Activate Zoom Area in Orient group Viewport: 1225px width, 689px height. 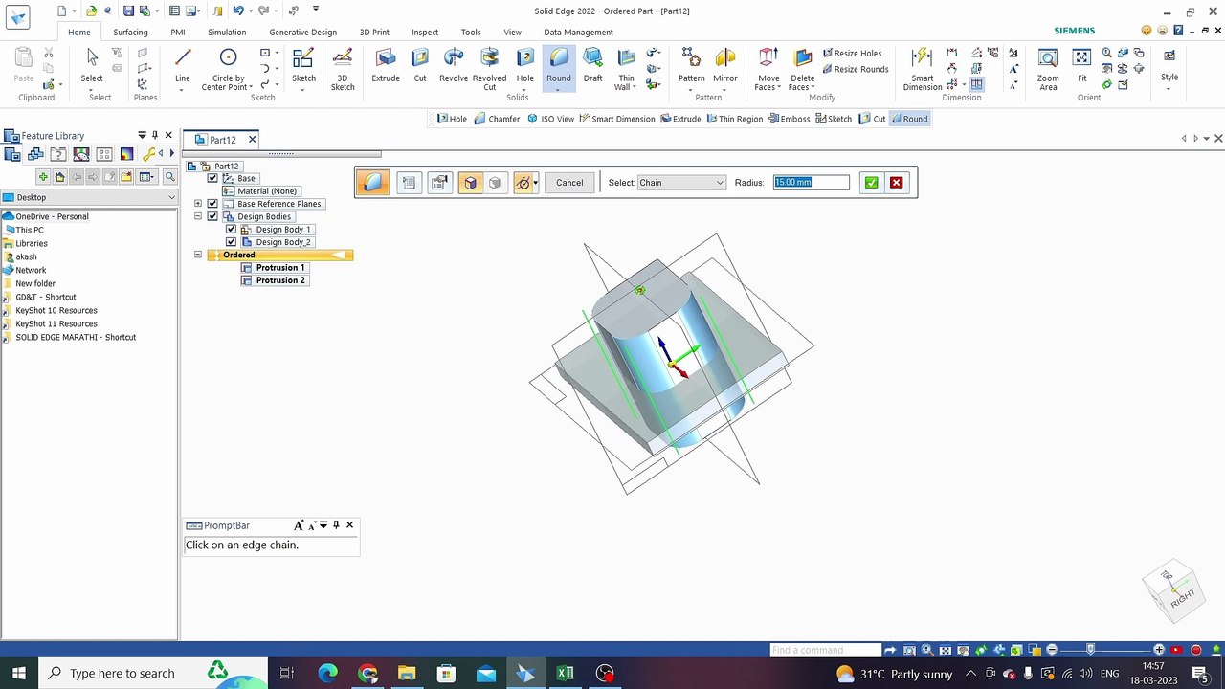click(1048, 69)
